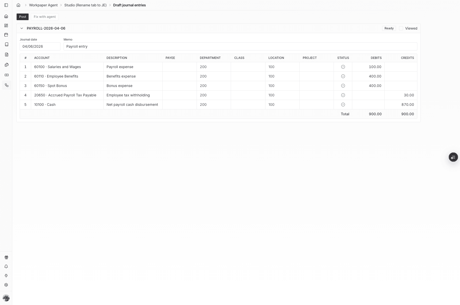460x305 pixels.
Task: Open the gift icon in the sidebar
Action: coord(6,257)
